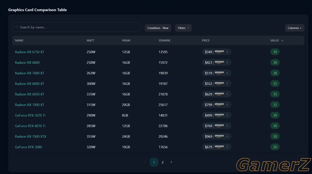This screenshot has height=174, width=312.
Task: Open the Radeon RX 7900 XT link
Action: pos(30,105)
